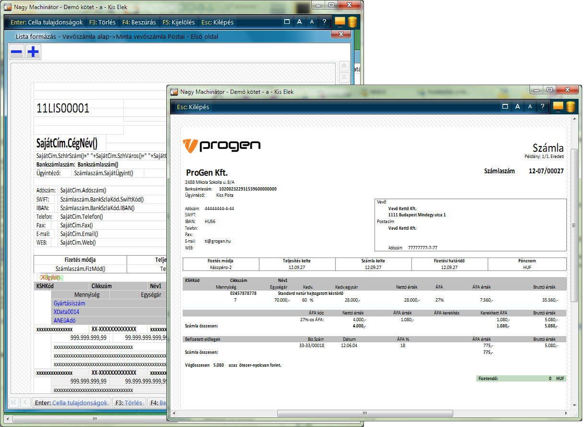Click the window frame icon in back window toolbar

[287, 22]
